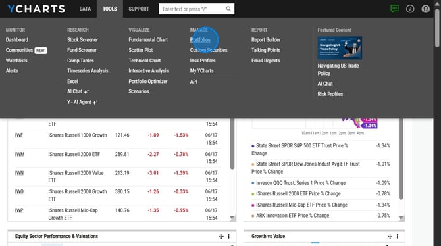This screenshot has height=246, width=441.
Task: Open options menu on Growth vs Value panel
Action: click(x=398, y=236)
